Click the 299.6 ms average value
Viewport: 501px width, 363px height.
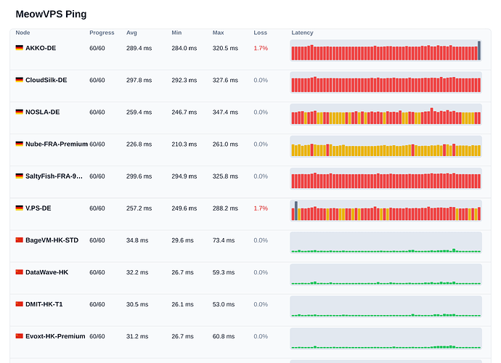click(x=139, y=176)
